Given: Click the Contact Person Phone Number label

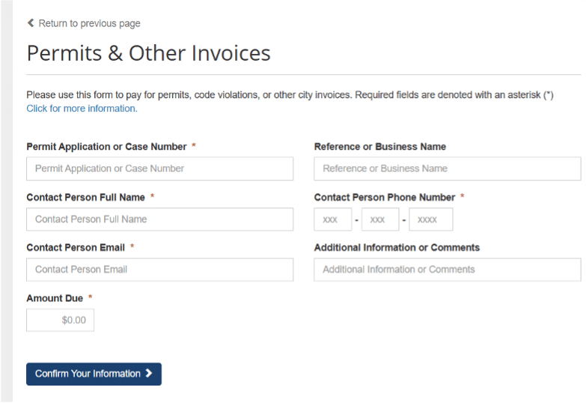Looking at the screenshot, I should point(385,197).
